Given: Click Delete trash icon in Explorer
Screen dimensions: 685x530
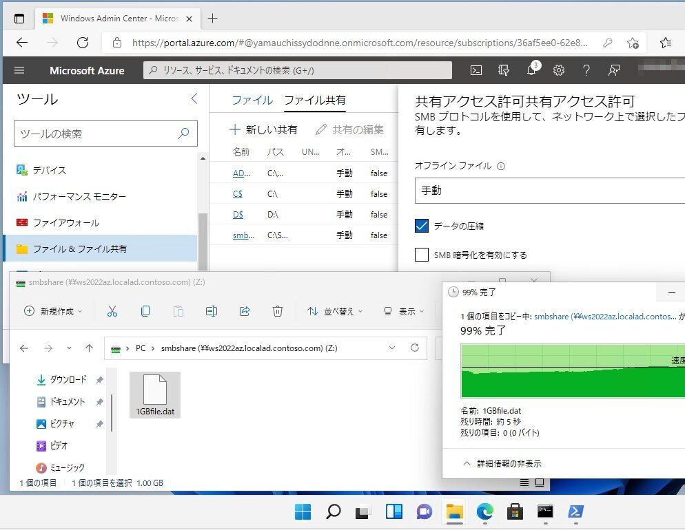Looking at the screenshot, I should (278, 311).
